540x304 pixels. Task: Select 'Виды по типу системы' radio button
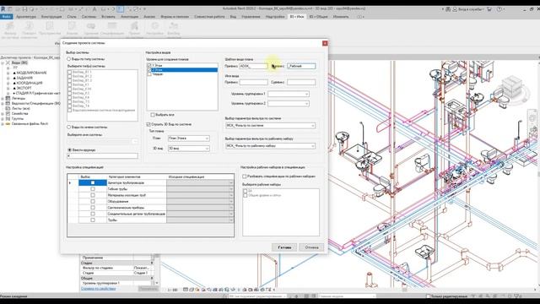point(69,59)
